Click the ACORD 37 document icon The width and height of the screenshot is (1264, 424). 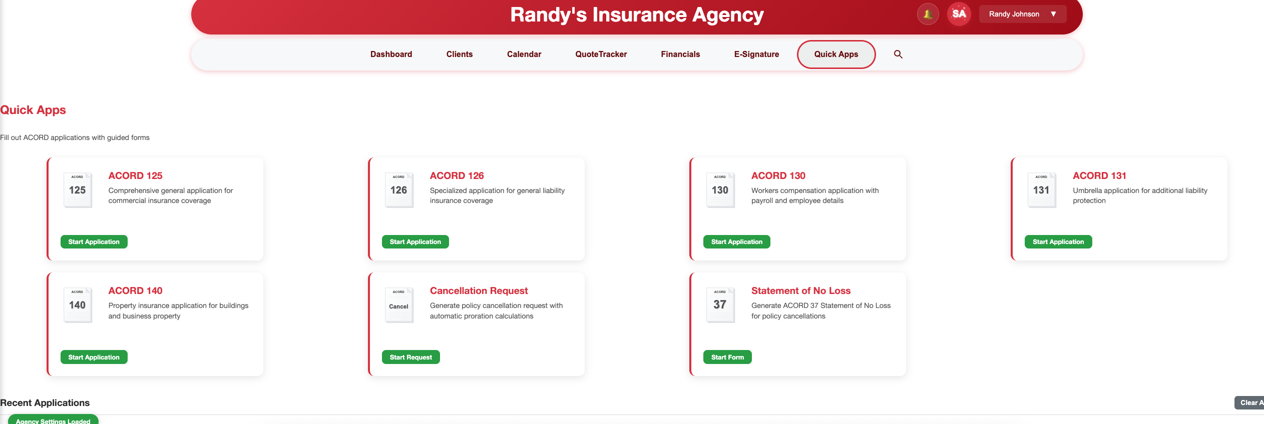click(x=720, y=304)
